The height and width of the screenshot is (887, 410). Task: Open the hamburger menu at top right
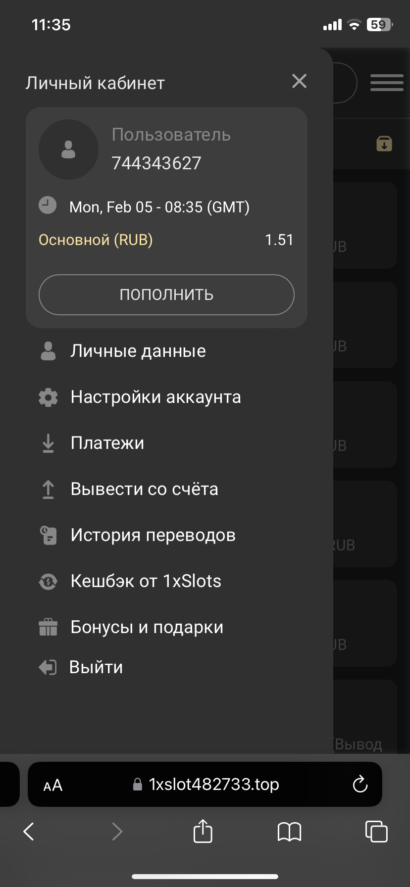tap(387, 82)
